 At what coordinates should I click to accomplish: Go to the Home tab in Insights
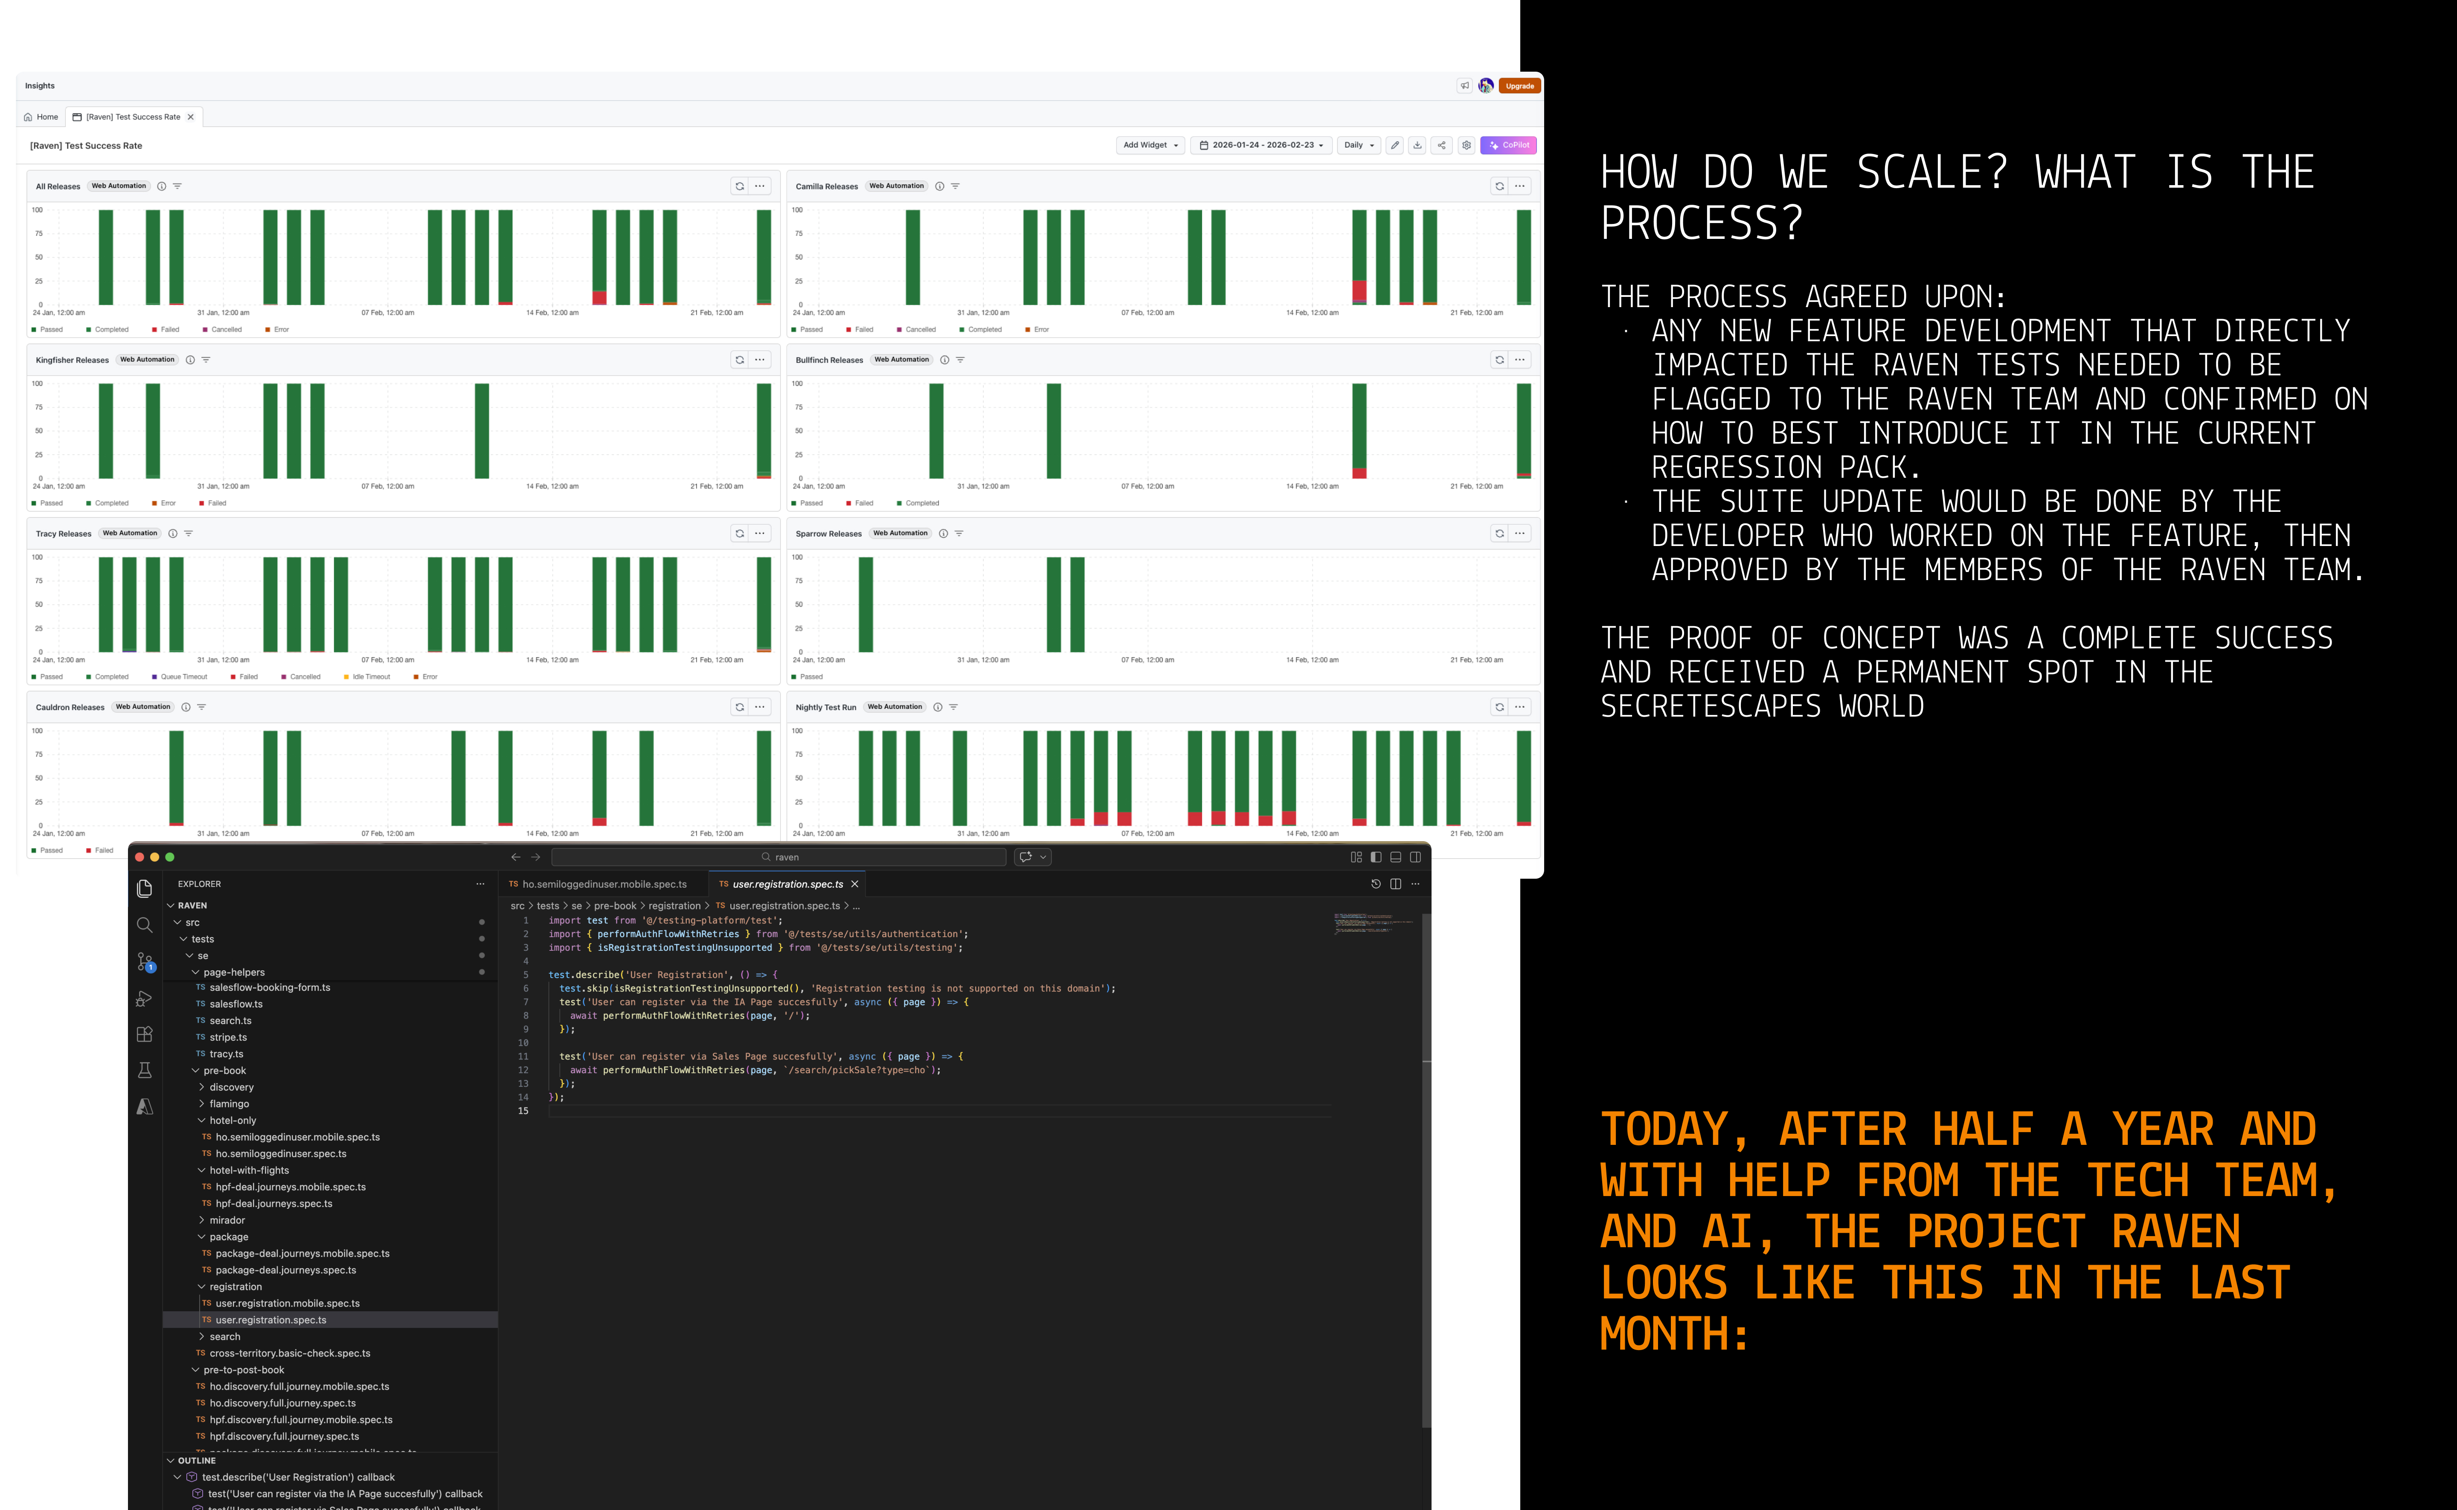click(x=41, y=117)
